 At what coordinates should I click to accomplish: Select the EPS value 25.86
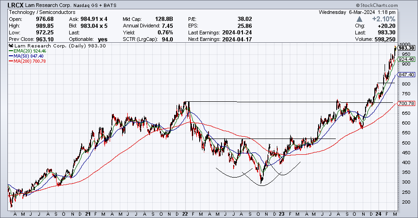coord(245,26)
